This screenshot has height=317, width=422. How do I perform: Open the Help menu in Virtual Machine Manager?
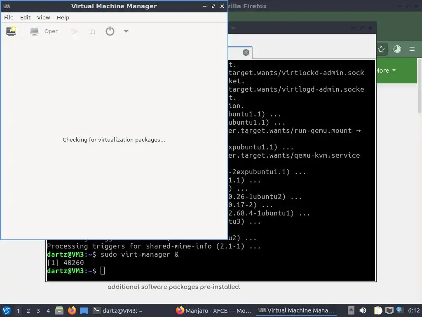point(63,17)
